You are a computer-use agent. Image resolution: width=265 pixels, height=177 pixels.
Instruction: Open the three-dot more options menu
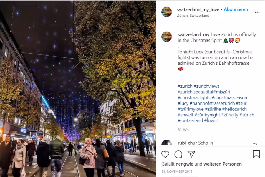(x=257, y=12)
